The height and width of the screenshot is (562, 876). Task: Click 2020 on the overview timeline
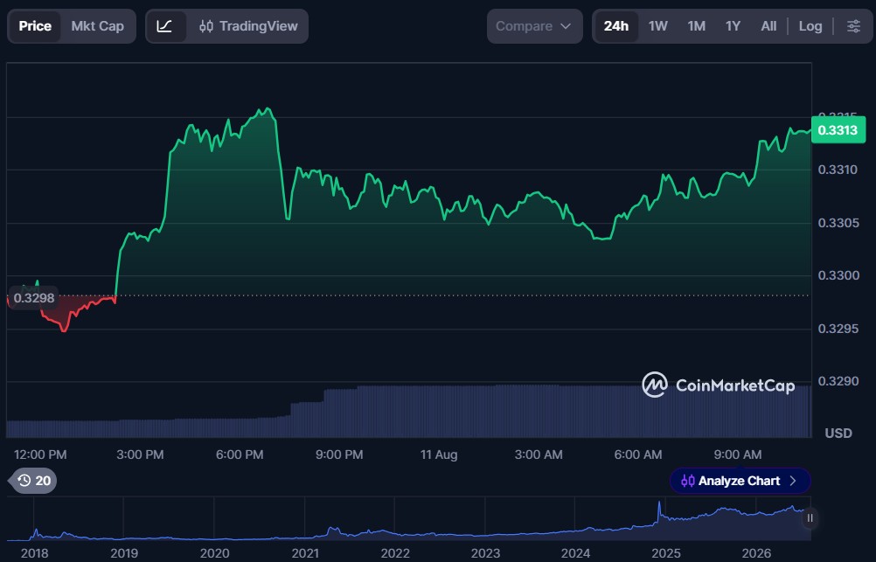click(x=214, y=553)
